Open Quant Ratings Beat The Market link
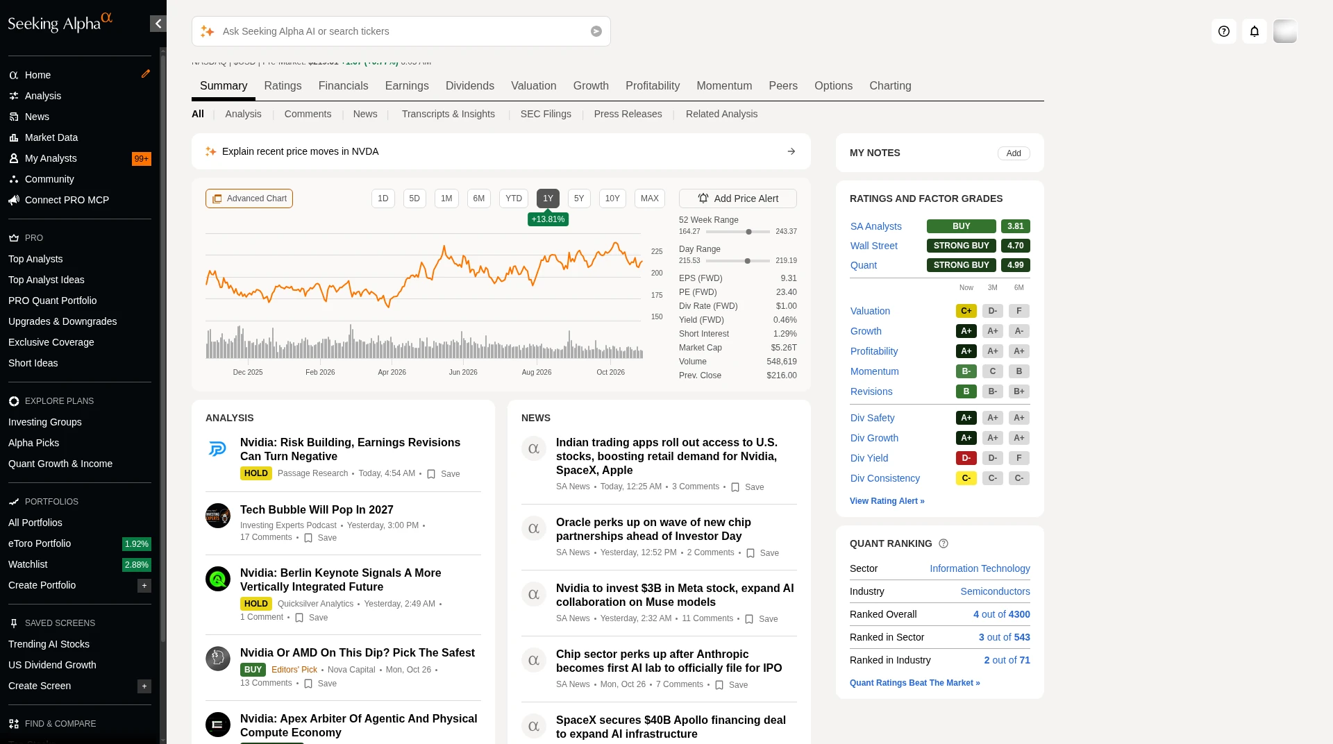1333x744 pixels. point(915,683)
